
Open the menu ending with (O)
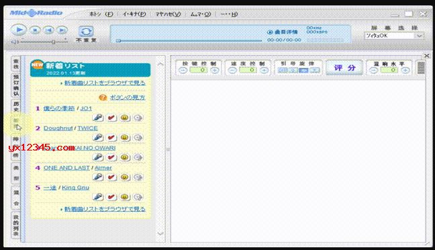pyautogui.click(x=201, y=14)
